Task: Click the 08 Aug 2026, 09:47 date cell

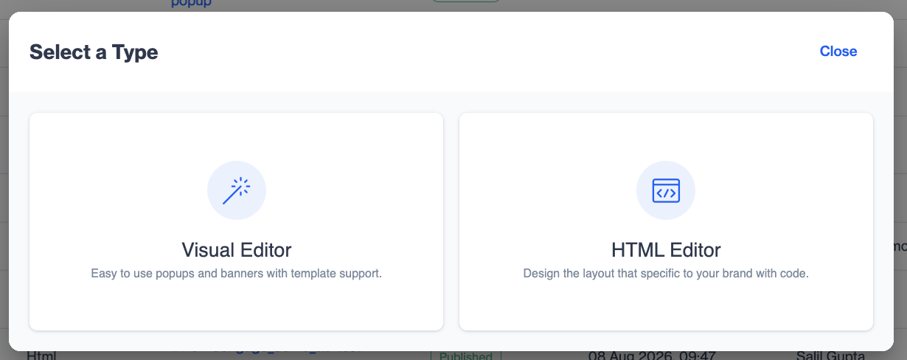Action: pos(652,356)
